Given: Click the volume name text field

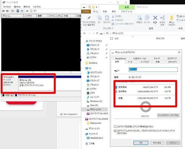Looking at the screenshot, I should pos(153,69).
